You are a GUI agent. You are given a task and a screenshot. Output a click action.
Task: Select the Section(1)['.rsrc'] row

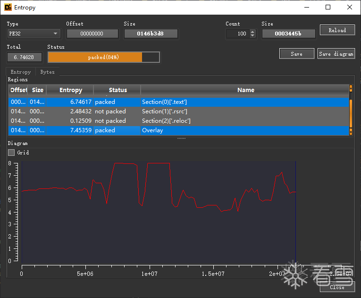pos(179,111)
